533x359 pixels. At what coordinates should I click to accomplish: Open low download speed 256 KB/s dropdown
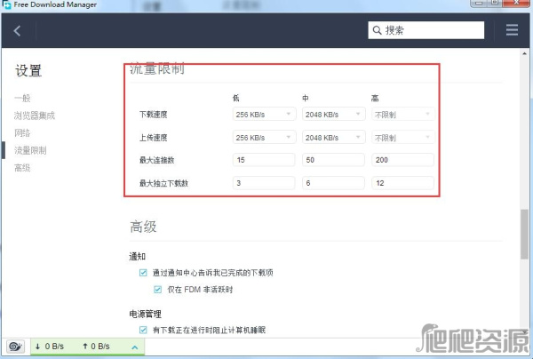tap(264, 115)
